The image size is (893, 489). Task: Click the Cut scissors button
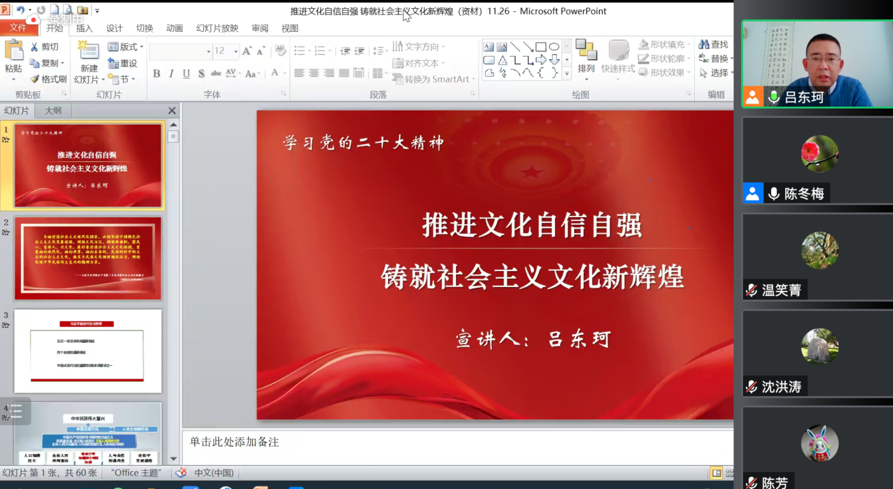tap(44, 47)
